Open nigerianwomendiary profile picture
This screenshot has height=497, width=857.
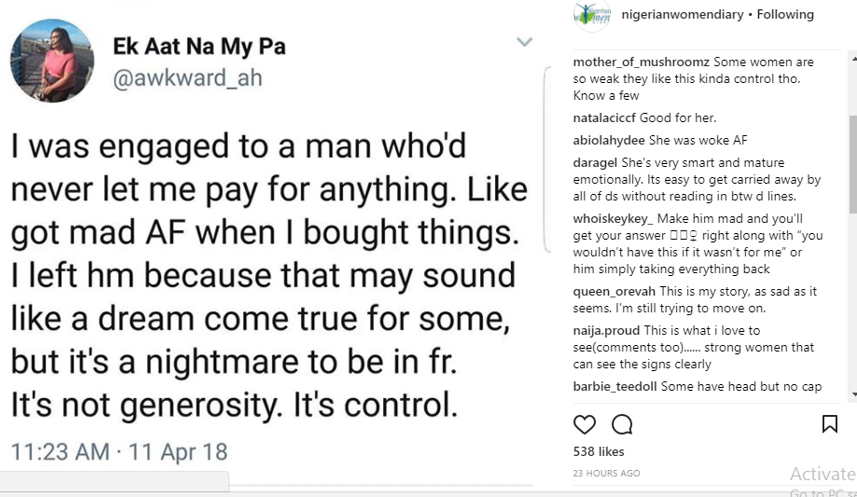(590, 15)
